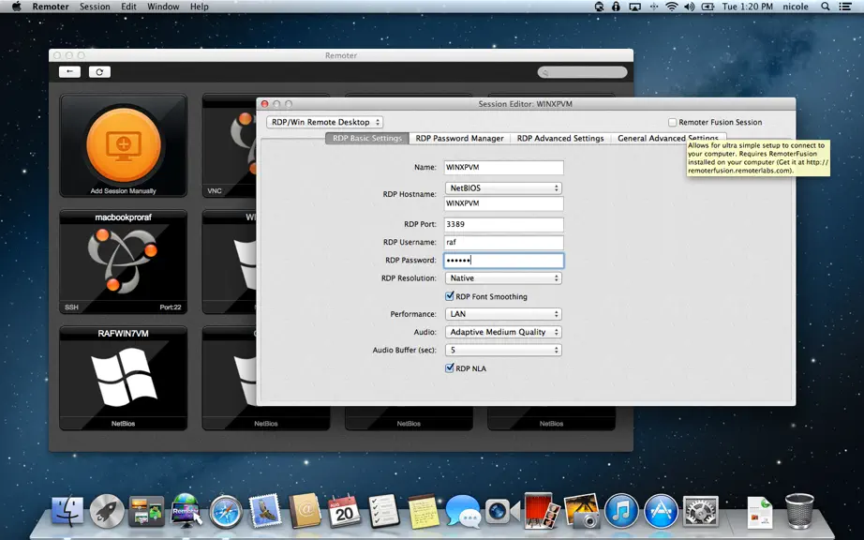
Task: Open the Audio Adaptive Medium Quality dropdown
Action: (x=503, y=332)
